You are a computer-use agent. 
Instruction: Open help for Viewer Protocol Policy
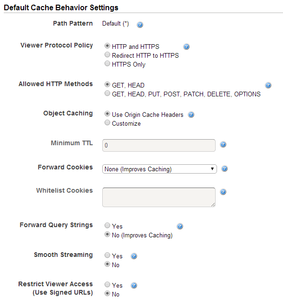186,47
